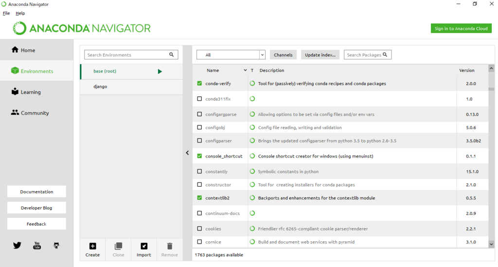
Task: Open the Twitter icon link
Action: click(x=17, y=246)
